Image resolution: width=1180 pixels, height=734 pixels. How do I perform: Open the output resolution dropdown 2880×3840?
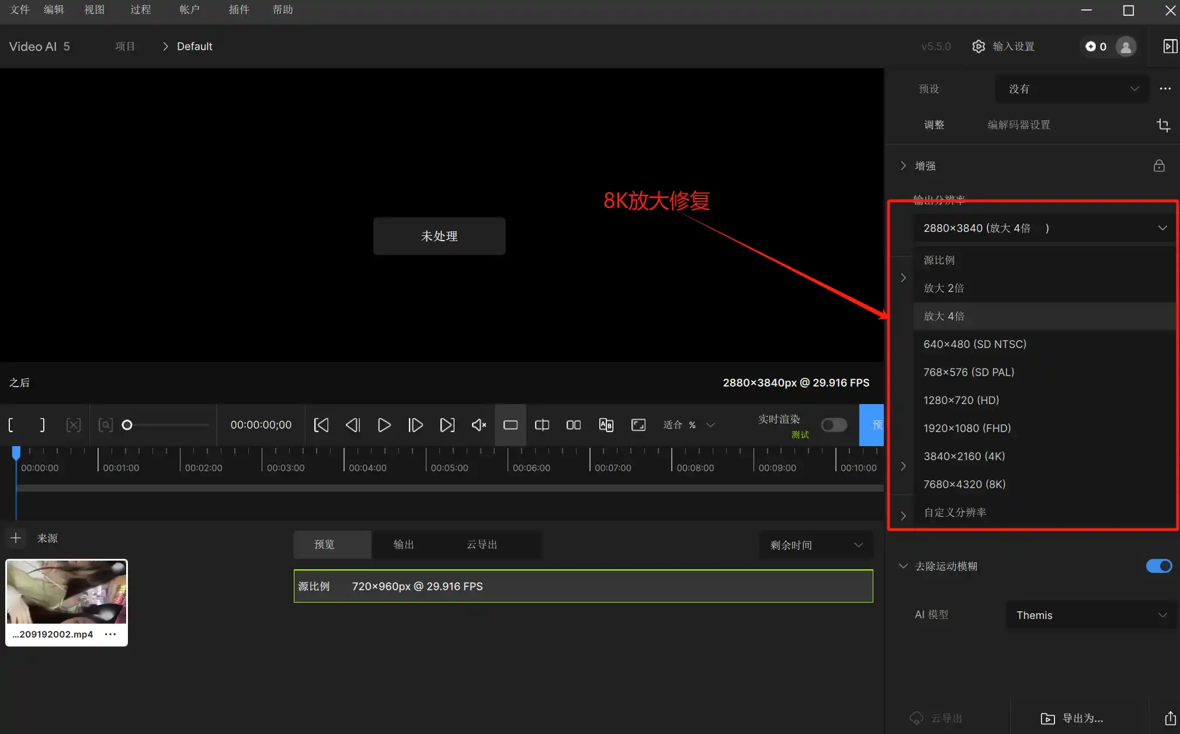pos(1044,228)
